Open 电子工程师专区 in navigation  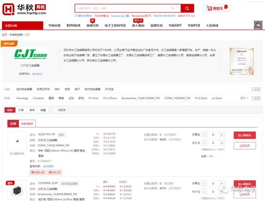(x=115, y=26)
